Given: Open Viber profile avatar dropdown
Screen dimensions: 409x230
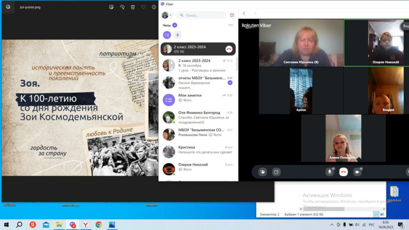Looking at the screenshot, I should click(x=166, y=15).
